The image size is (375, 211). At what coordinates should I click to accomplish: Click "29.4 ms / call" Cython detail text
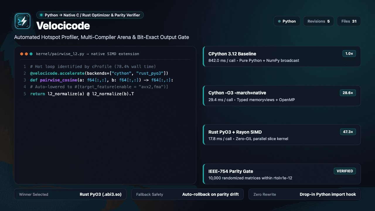221,100
